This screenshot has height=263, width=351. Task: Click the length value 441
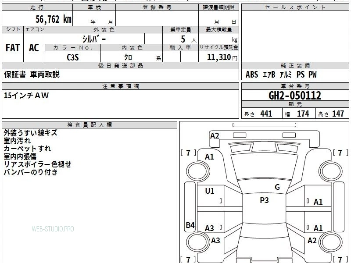(x=266, y=114)
